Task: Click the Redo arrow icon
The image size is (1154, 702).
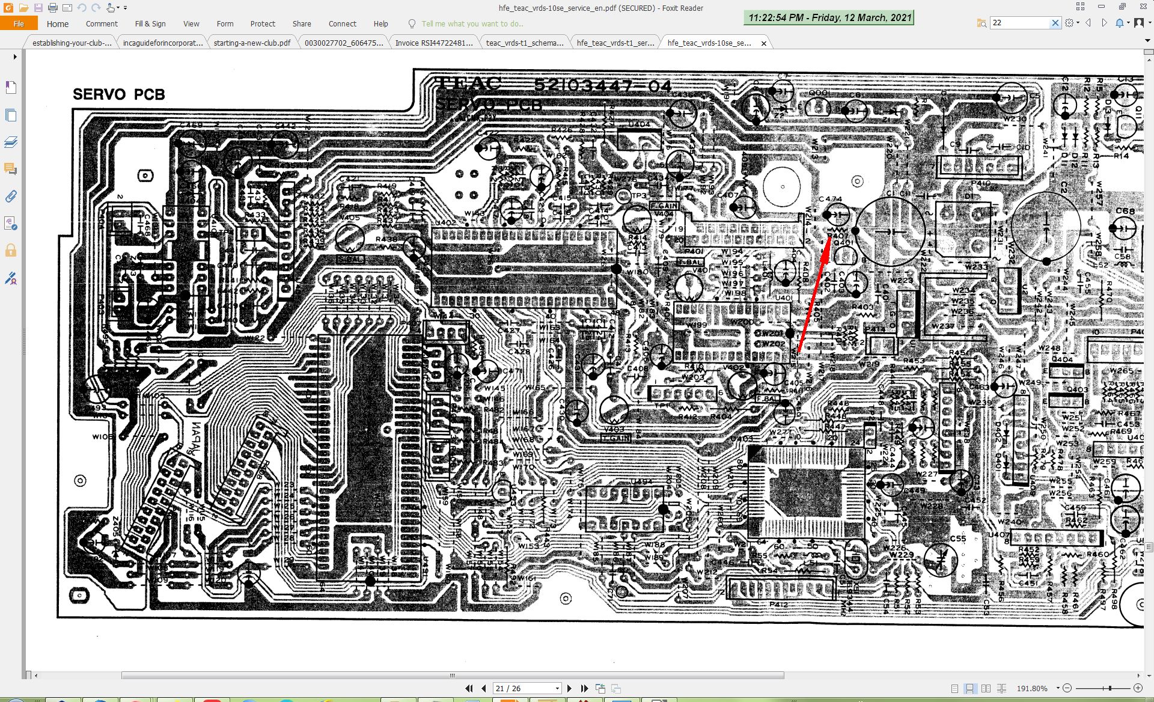Action: pos(96,8)
